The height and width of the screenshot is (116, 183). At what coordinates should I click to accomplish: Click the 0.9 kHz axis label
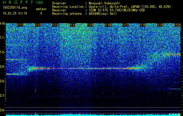pos(2,67)
